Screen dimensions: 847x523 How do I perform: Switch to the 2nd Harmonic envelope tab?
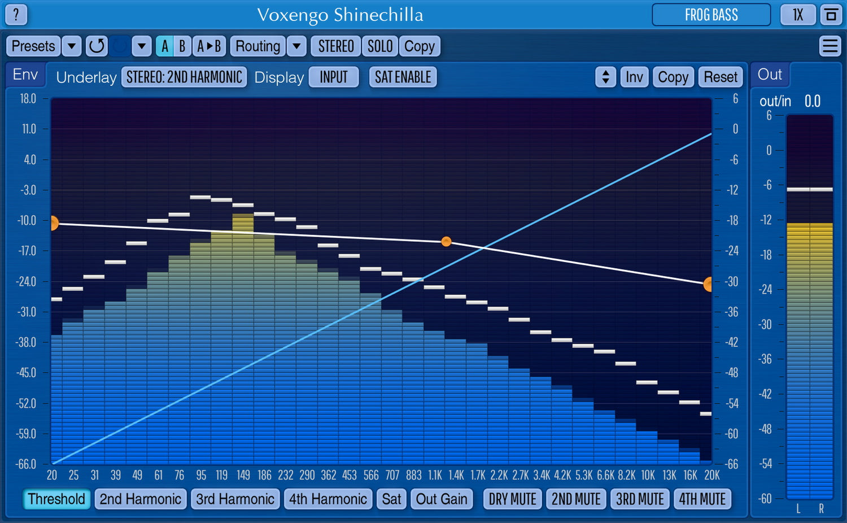pyautogui.click(x=141, y=499)
